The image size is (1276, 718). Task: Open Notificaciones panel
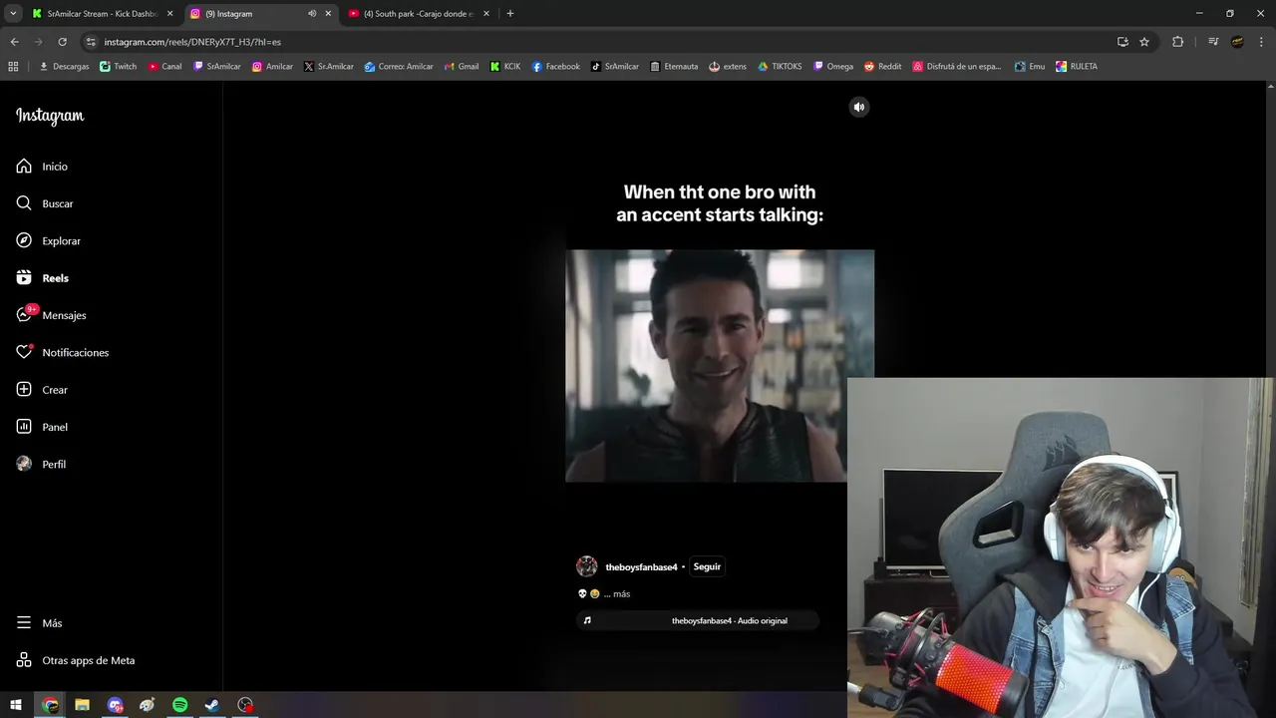point(75,353)
